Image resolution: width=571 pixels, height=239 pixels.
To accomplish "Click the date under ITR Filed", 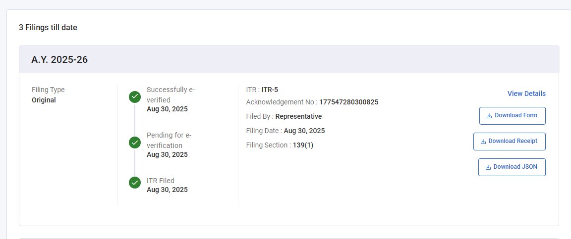I will [167, 190].
